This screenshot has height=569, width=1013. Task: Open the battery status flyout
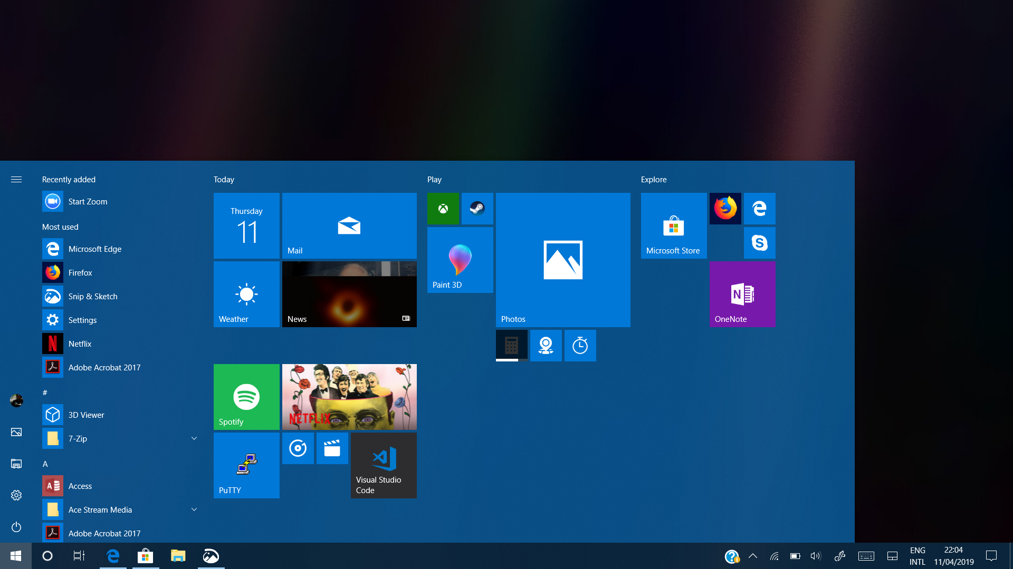[x=795, y=556]
